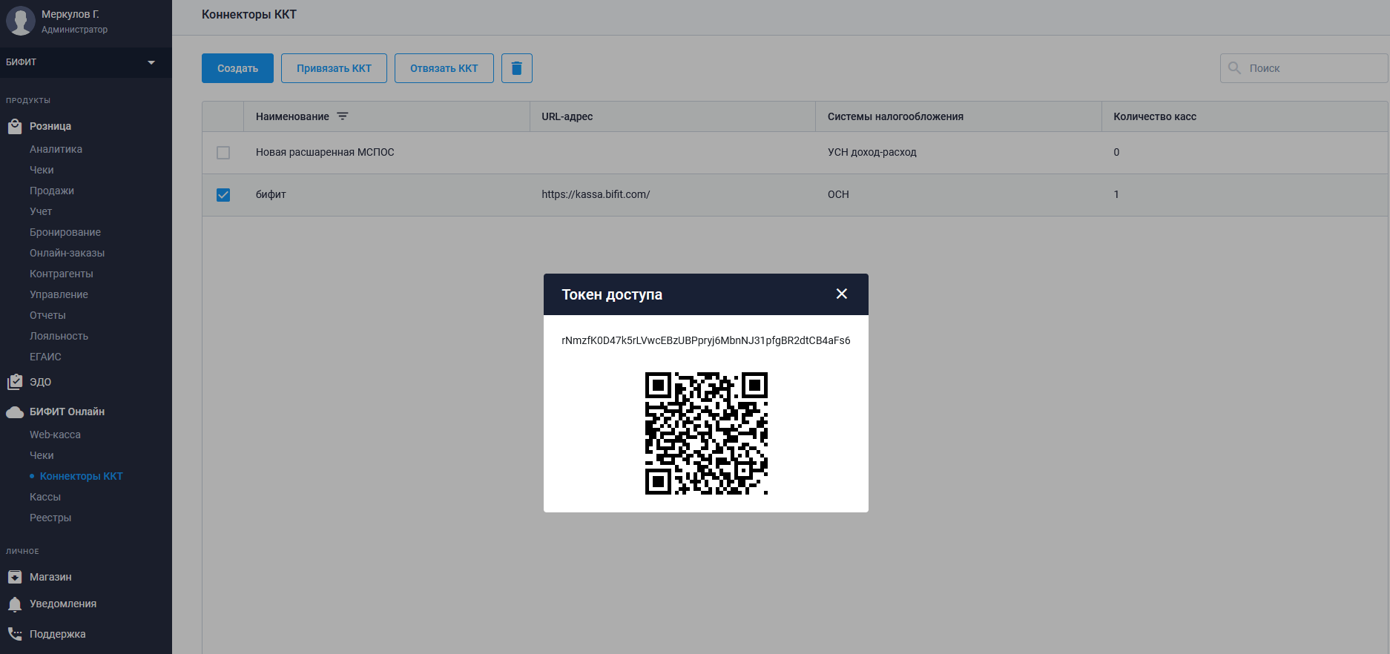Click the Наименование column header text

click(292, 116)
